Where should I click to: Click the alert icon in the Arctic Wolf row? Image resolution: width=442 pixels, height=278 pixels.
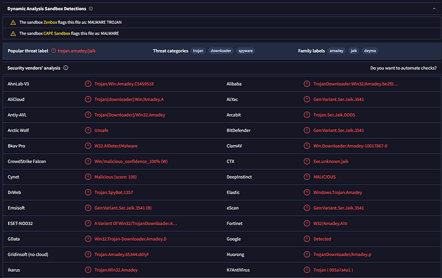[x=88, y=130]
